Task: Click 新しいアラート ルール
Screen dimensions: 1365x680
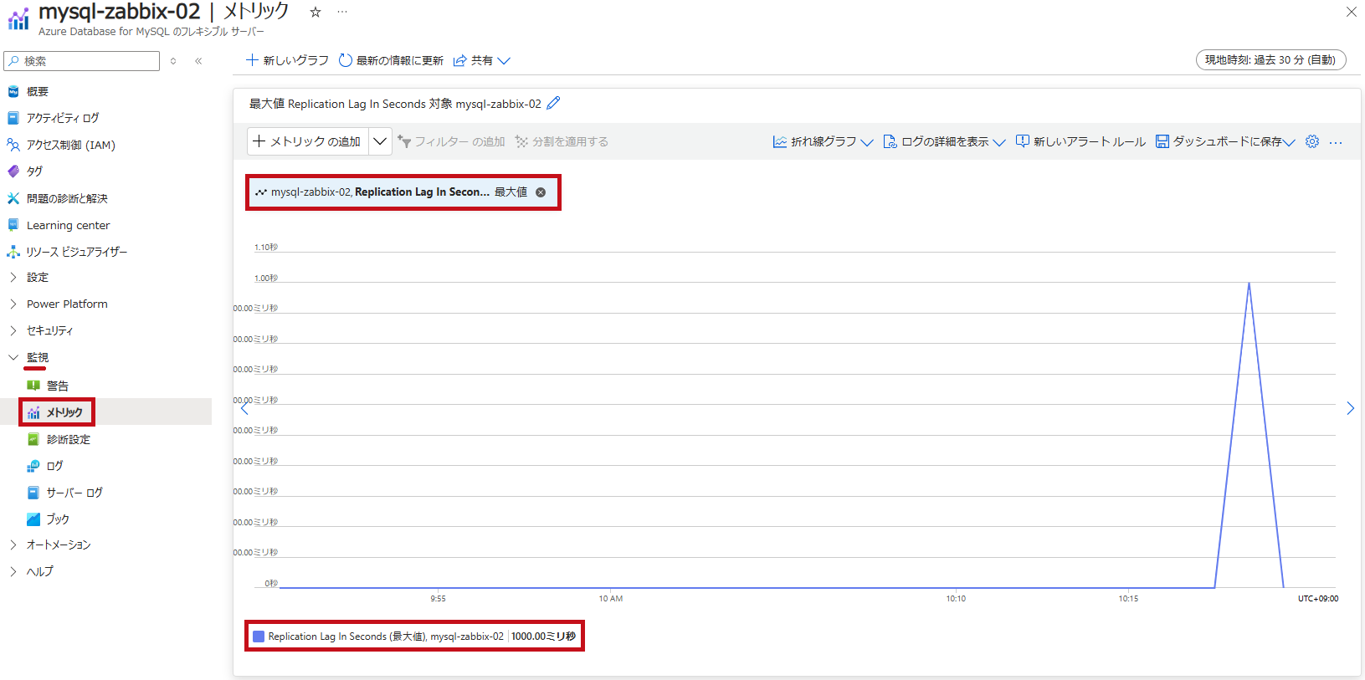Action: (x=1080, y=141)
